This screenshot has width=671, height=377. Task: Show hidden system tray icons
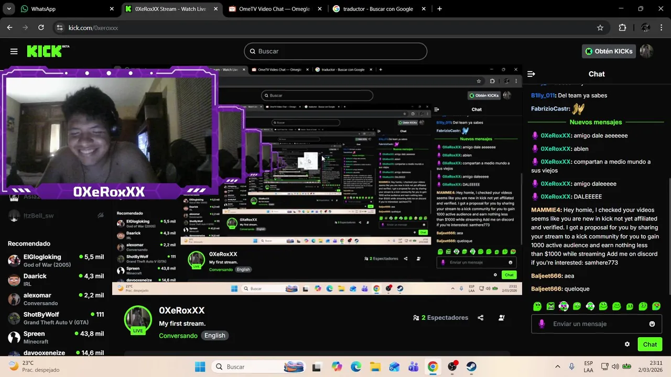point(557,367)
